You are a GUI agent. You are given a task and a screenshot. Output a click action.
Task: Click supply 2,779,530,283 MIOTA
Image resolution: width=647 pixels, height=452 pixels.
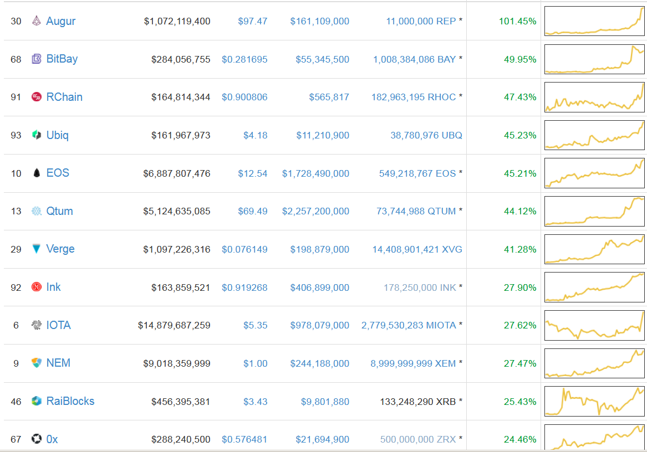[409, 325]
